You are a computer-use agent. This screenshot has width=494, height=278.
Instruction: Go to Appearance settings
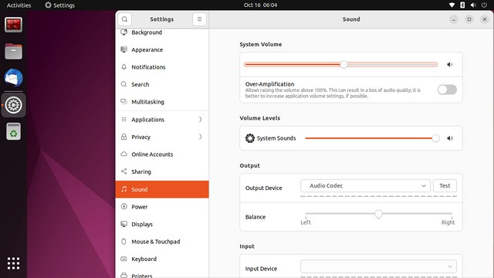[162, 49]
